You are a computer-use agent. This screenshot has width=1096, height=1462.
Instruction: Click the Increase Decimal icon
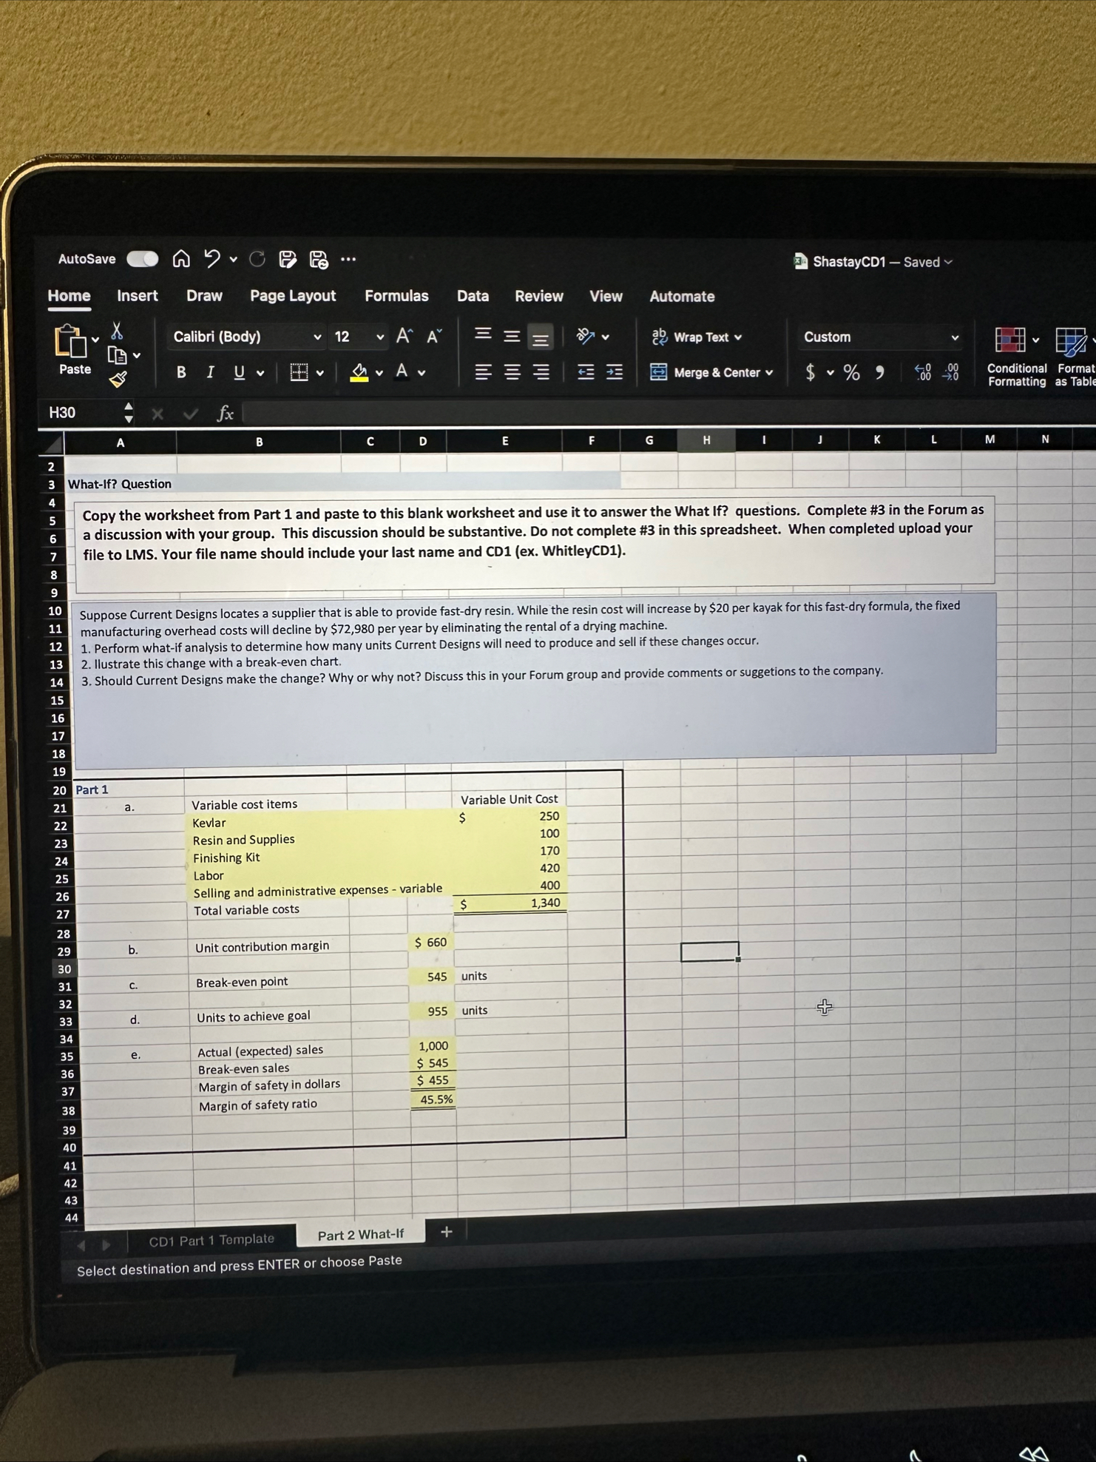click(x=924, y=372)
